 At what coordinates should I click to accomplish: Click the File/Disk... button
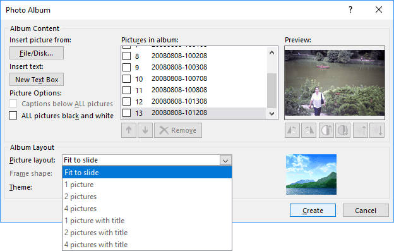click(37, 53)
